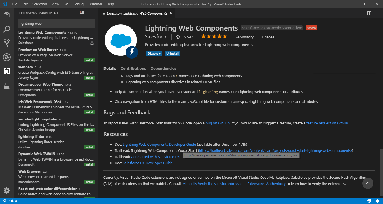383x204 pixels.
Task: Open Extensions panel More Actions ellipsis
Action: (x=91, y=13)
